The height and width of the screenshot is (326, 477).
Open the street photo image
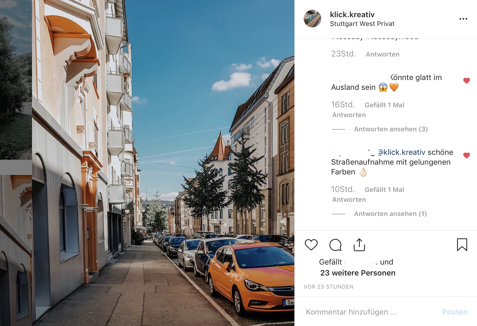coord(163,163)
